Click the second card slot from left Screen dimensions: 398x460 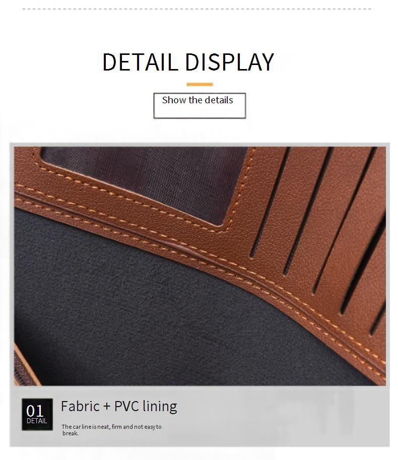pyautogui.click(x=308, y=211)
